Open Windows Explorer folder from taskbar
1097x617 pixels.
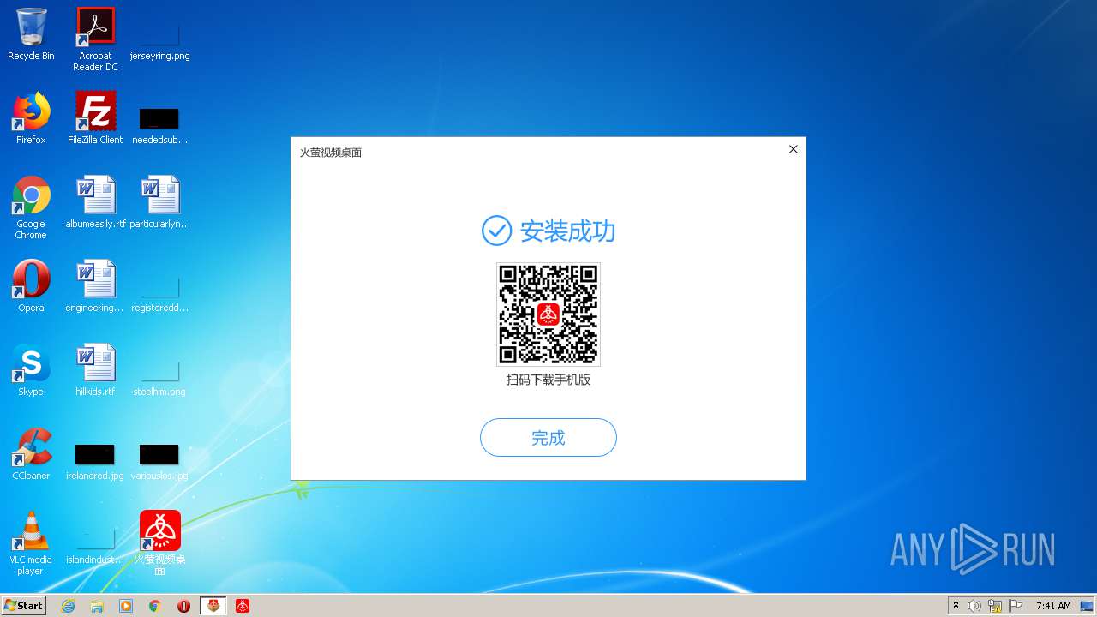(x=97, y=606)
